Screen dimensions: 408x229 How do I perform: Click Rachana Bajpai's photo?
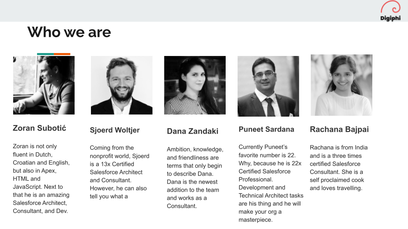coord(341,85)
